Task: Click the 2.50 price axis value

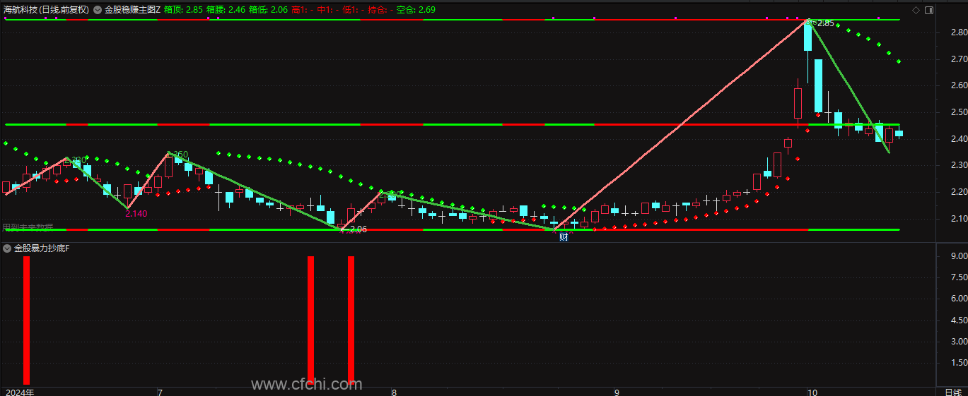Action: click(958, 112)
